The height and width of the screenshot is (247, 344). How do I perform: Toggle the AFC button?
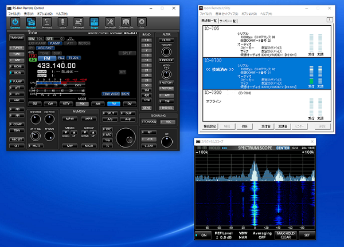(108, 135)
